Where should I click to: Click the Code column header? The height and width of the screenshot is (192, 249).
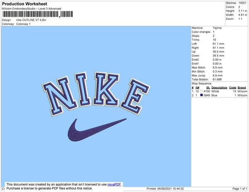(x=233, y=88)
